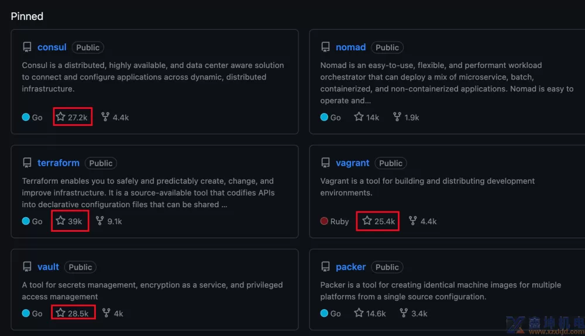The height and width of the screenshot is (336, 585).
Task: Click the star icon for packer (14.6k)
Action: pos(359,313)
